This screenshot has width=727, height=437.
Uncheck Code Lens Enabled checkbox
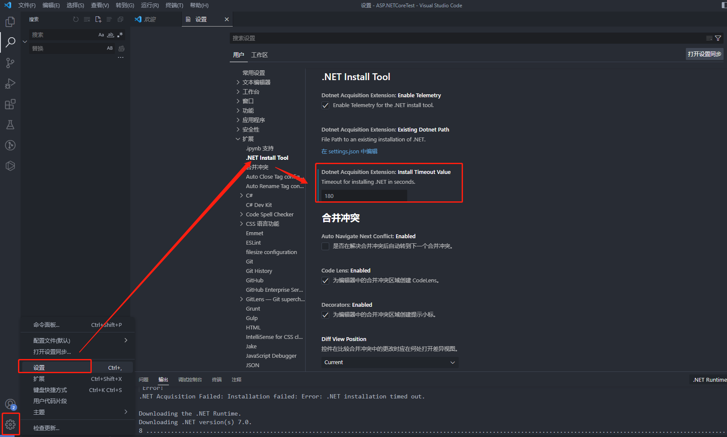[325, 281]
